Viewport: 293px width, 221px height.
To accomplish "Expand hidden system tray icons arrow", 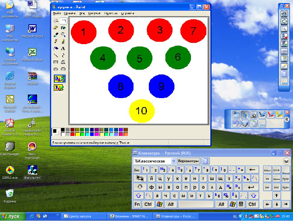I will (241, 216).
